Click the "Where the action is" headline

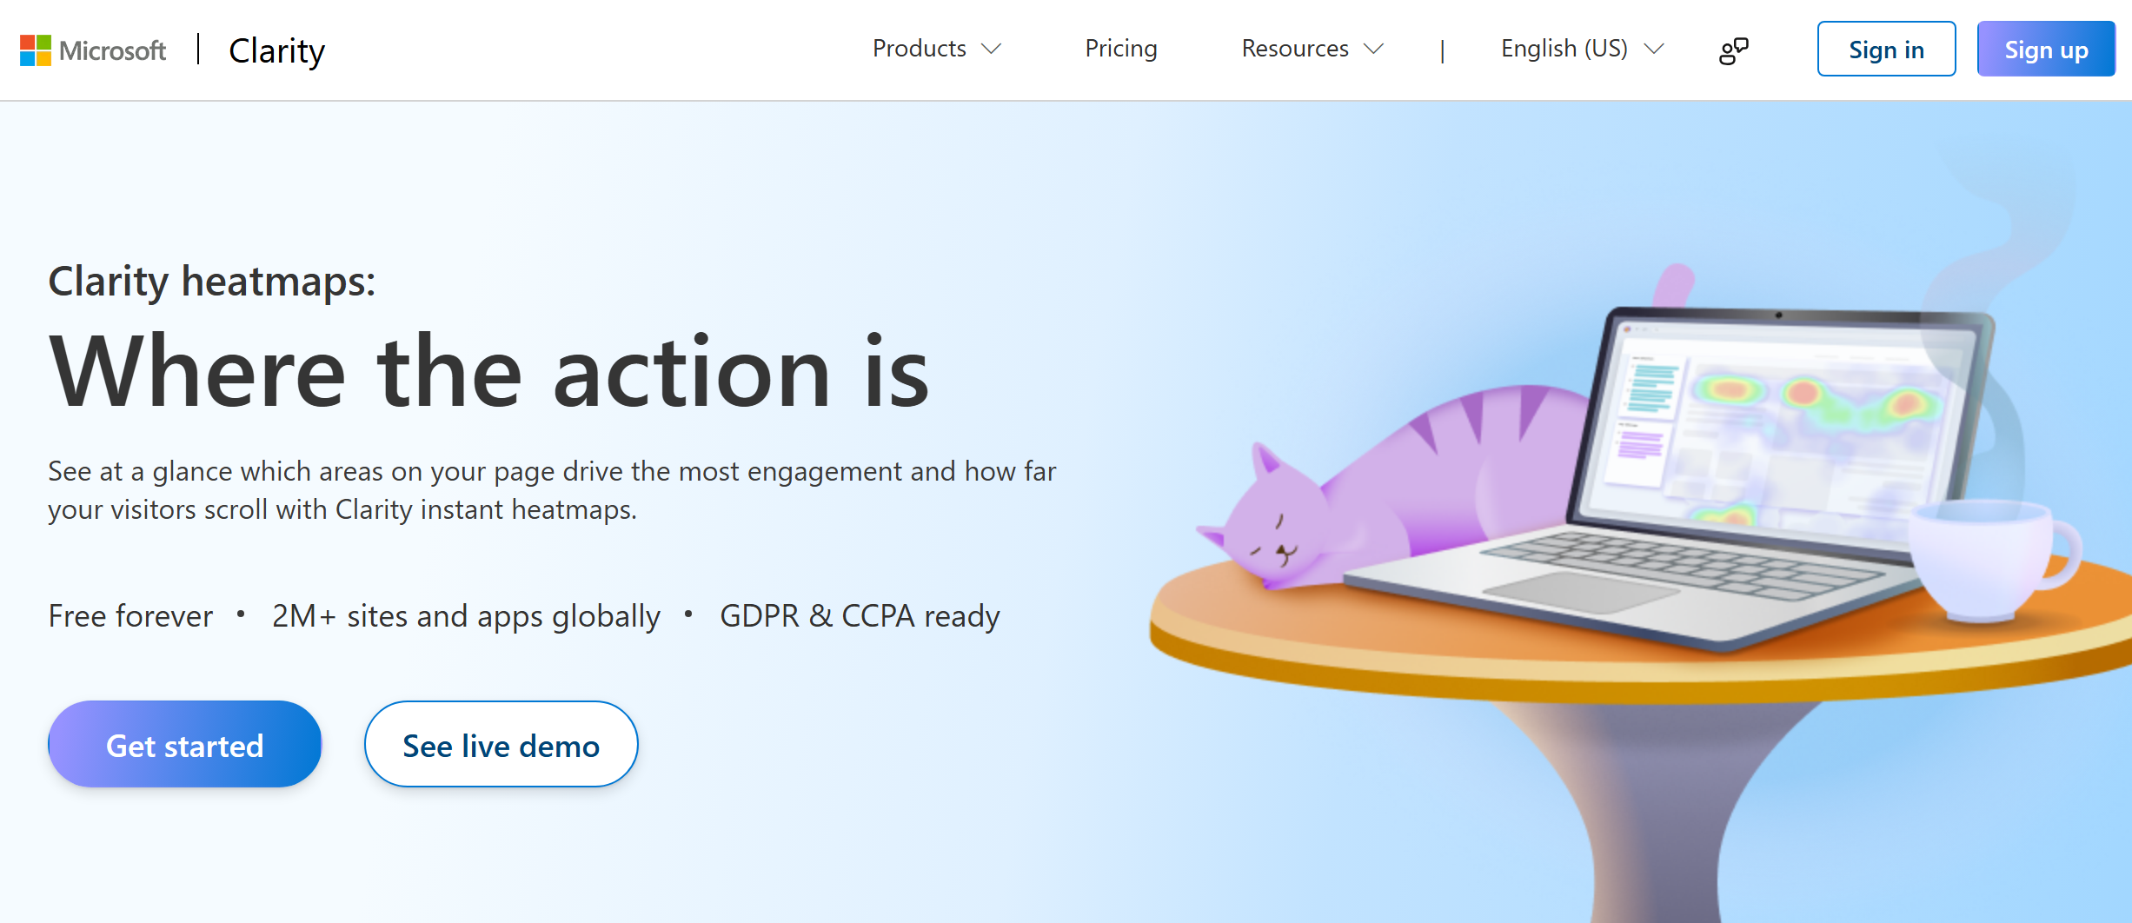coord(489,371)
